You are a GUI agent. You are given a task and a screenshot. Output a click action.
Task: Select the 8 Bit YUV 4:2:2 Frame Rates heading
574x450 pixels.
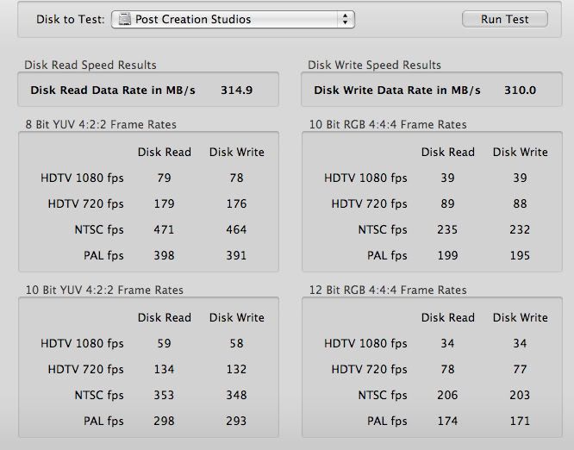tap(101, 125)
